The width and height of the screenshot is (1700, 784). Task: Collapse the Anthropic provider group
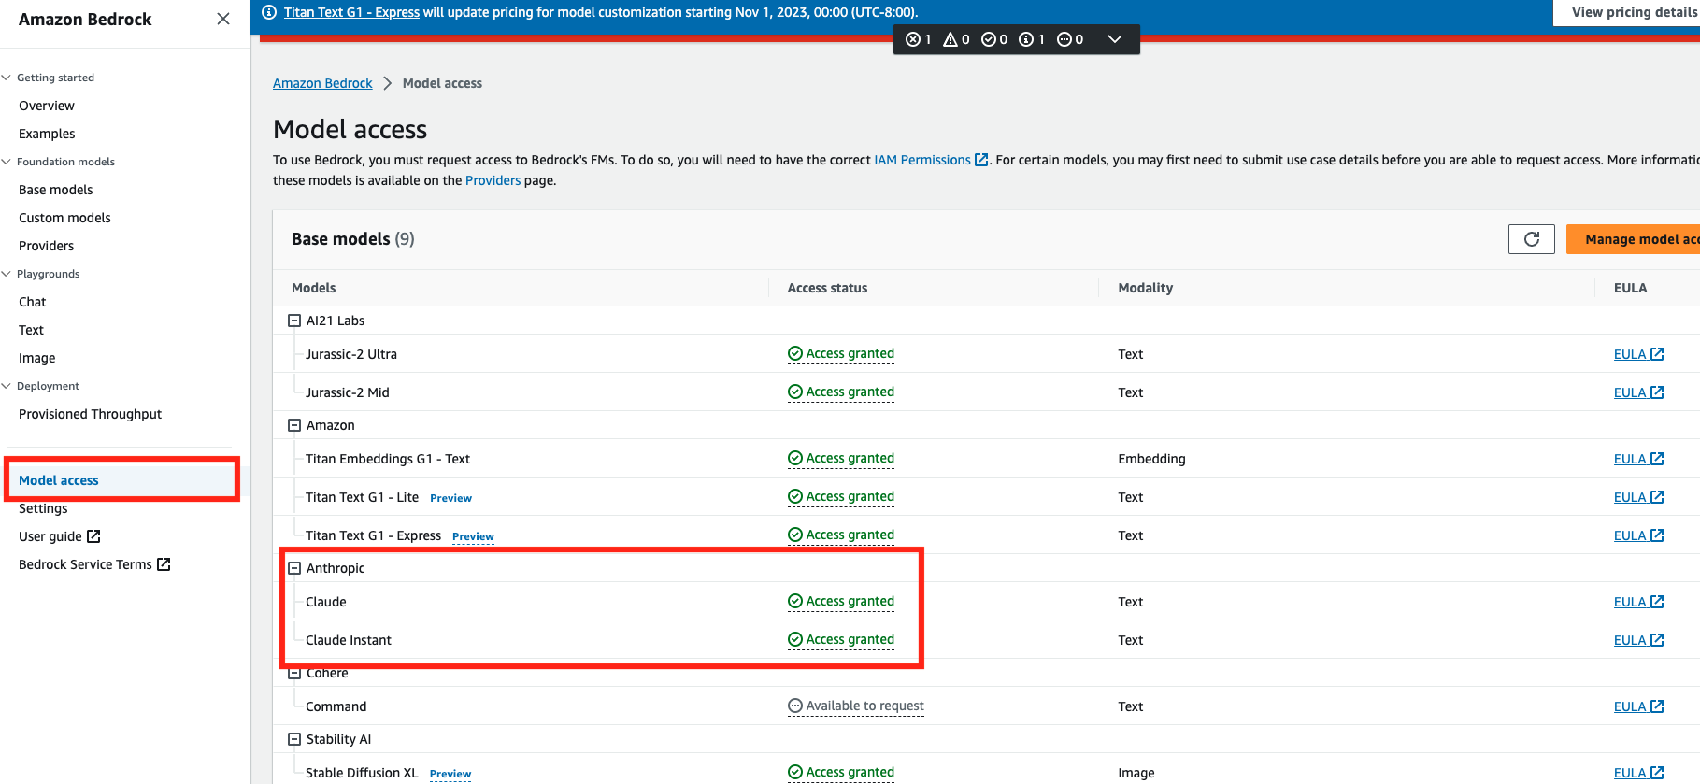[294, 568]
